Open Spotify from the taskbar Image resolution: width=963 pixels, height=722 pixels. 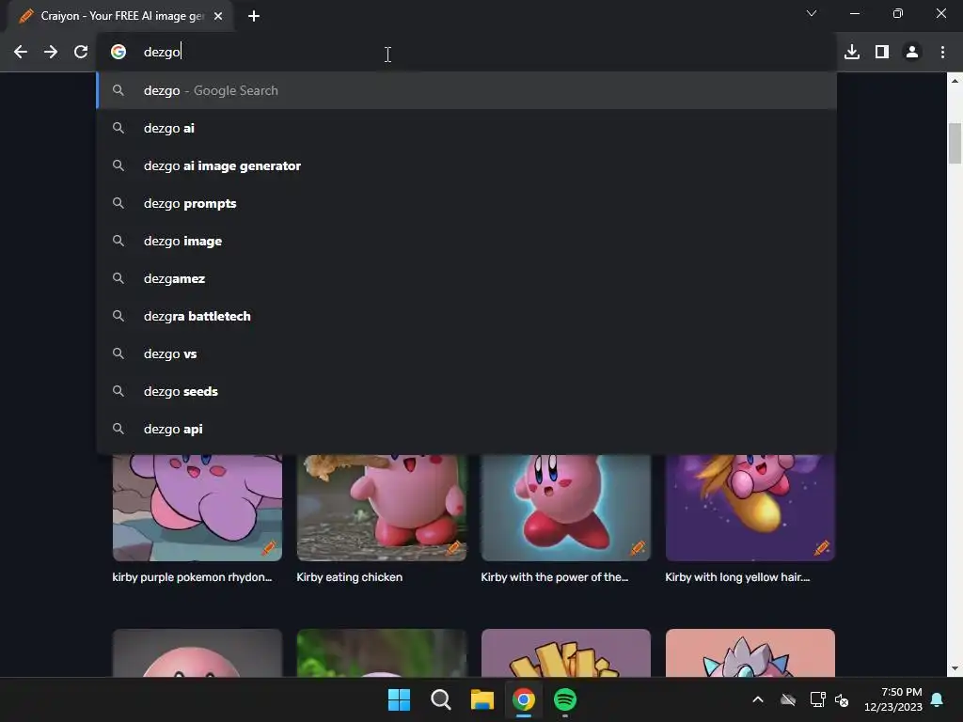[x=565, y=699]
